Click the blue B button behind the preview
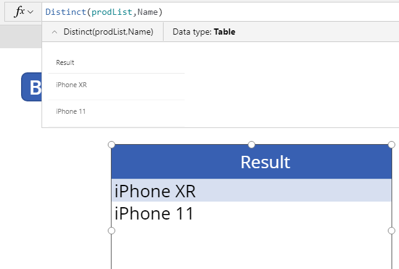399x269 pixels. coord(32,87)
